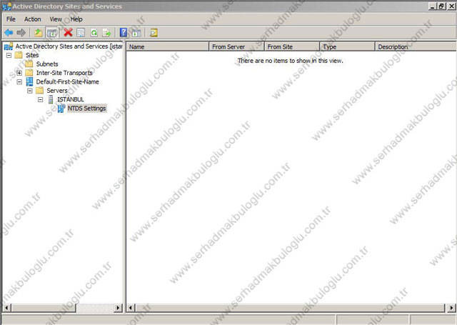The width and height of the screenshot is (457, 325).
Task: Select the ISTANBUL server icon
Action: [x=51, y=99]
